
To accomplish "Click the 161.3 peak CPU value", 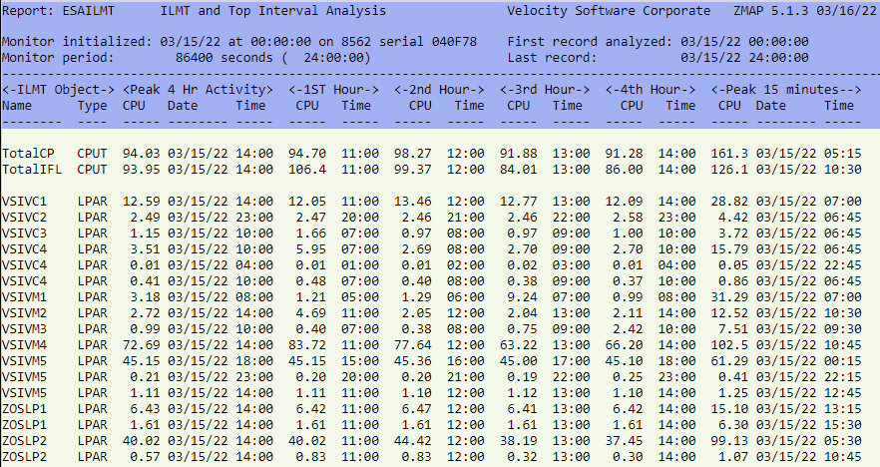I will click(727, 154).
